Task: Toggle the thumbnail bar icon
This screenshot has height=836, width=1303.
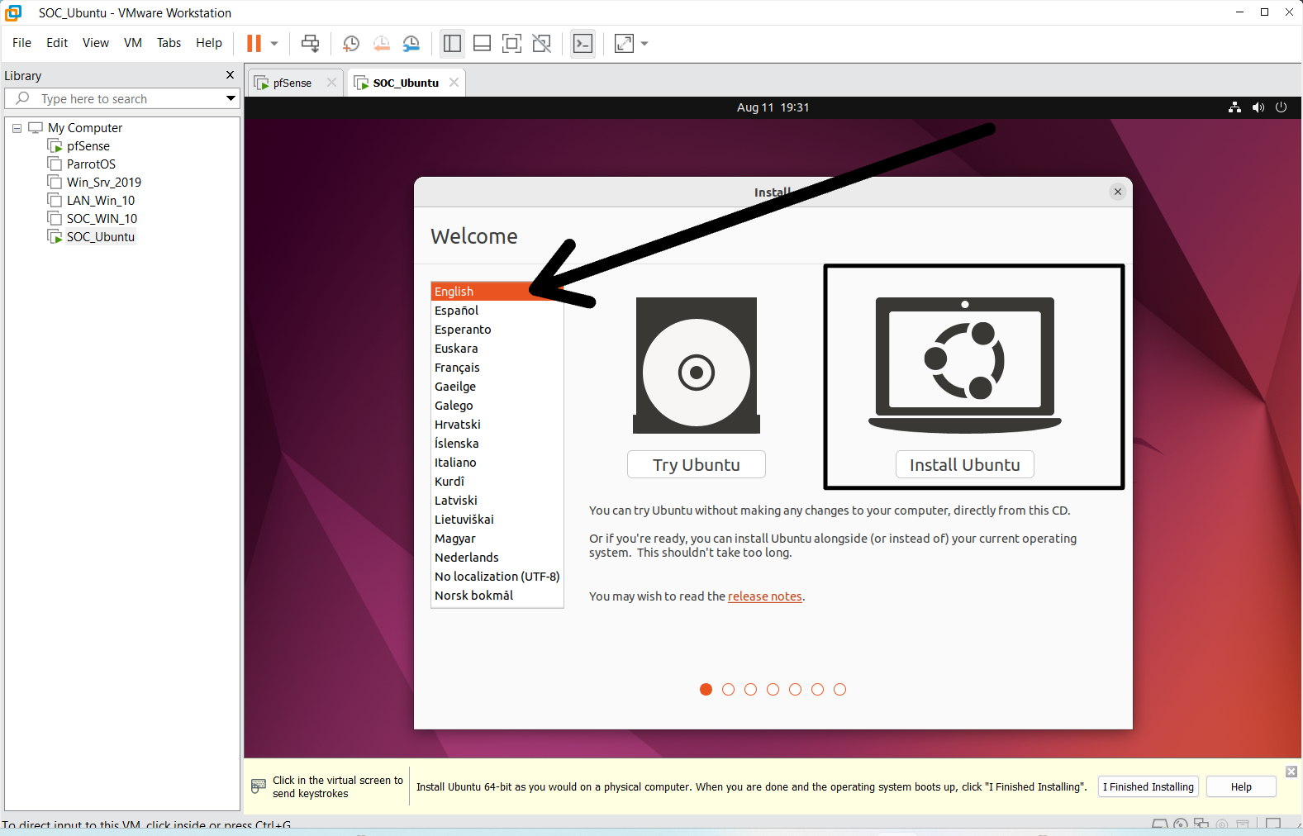Action: (482, 43)
